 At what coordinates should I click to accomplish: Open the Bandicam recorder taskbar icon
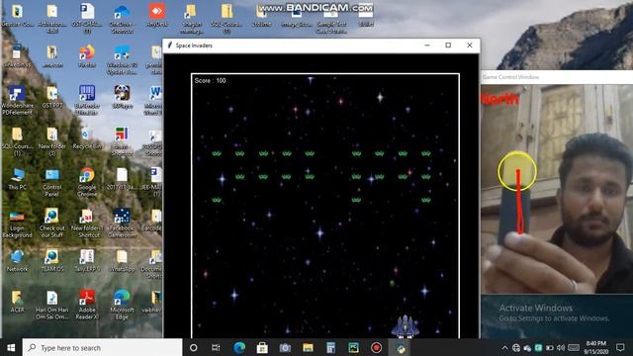pyautogui.click(x=376, y=347)
